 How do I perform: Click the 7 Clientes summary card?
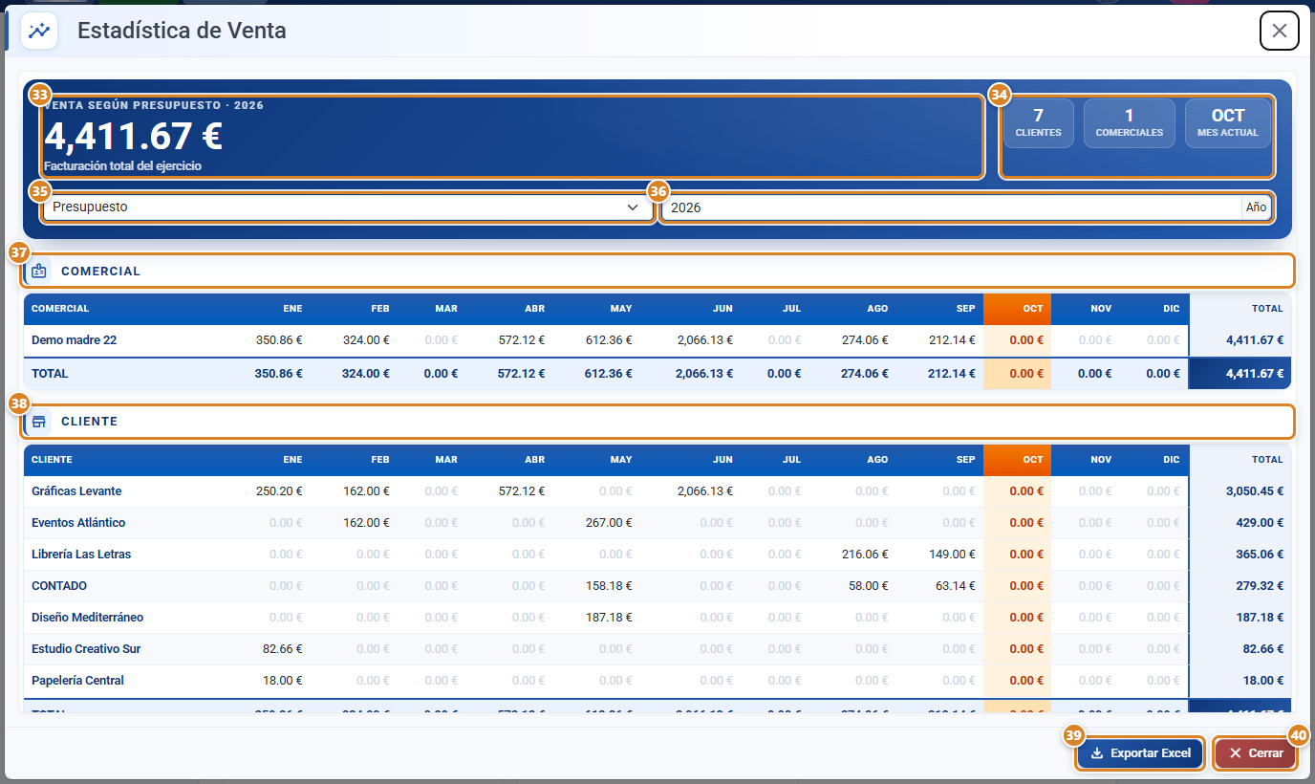(1039, 123)
